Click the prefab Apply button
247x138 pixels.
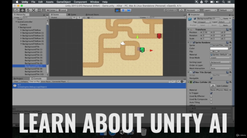click(225, 25)
